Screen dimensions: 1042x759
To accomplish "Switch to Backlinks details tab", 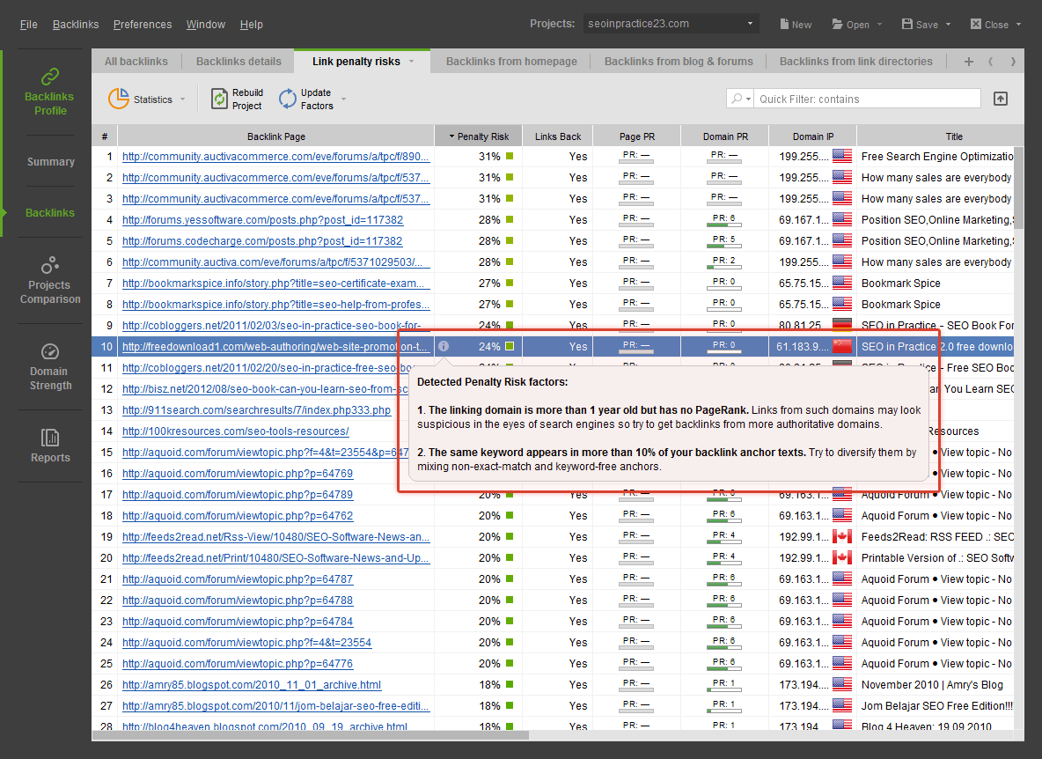I will pos(238,61).
